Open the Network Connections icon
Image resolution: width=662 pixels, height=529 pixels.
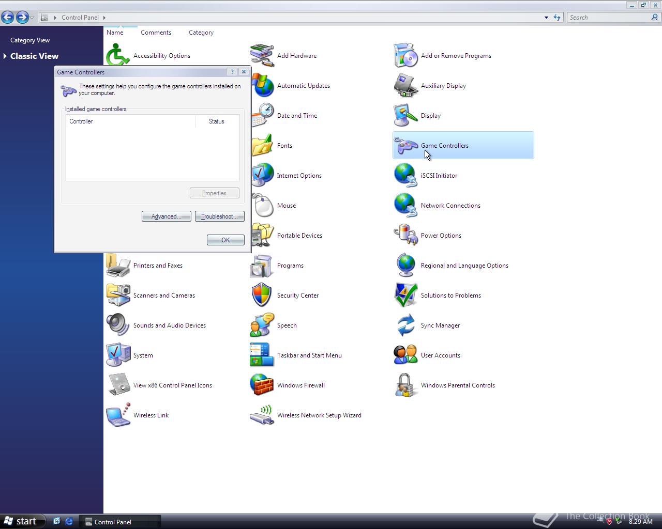(405, 206)
